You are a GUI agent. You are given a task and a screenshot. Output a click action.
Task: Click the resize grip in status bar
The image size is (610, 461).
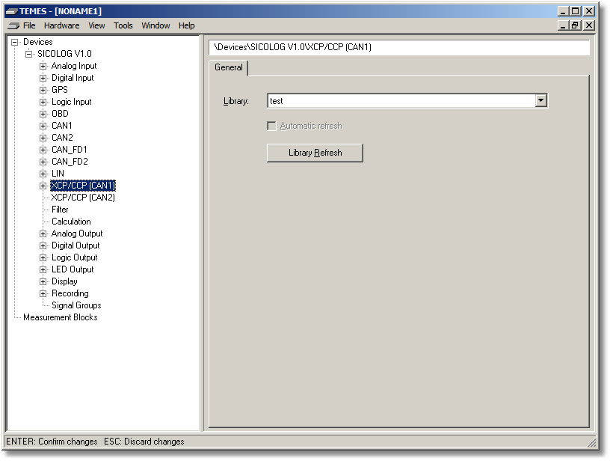pyautogui.click(x=591, y=442)
